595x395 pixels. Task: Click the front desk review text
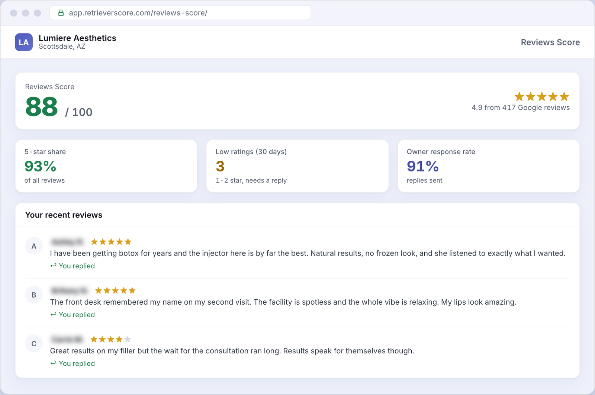(283, 302)
